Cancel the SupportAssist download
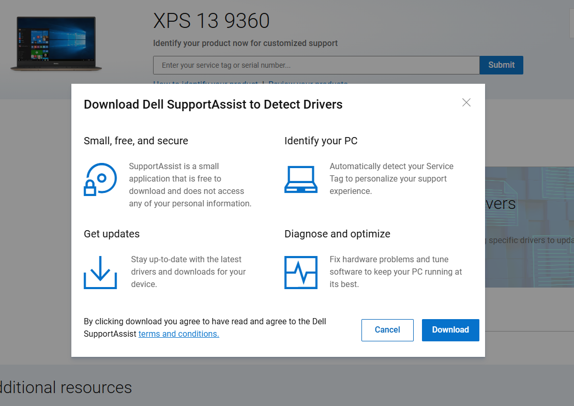 (387, 330)
